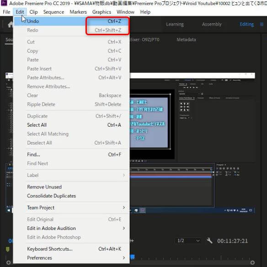Open the wrench settings icon in the monitor
Viewport: 267px width, 267px height.
(209, 240)
